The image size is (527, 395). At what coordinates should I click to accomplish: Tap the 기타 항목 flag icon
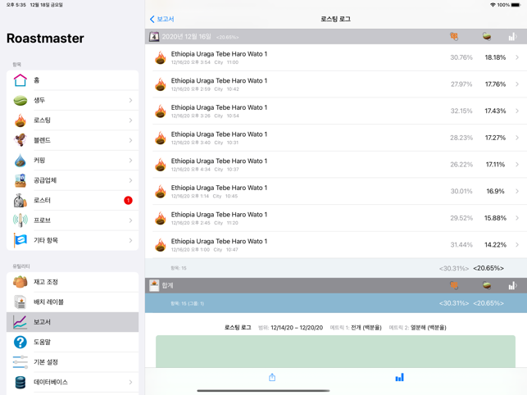point(20,240)
